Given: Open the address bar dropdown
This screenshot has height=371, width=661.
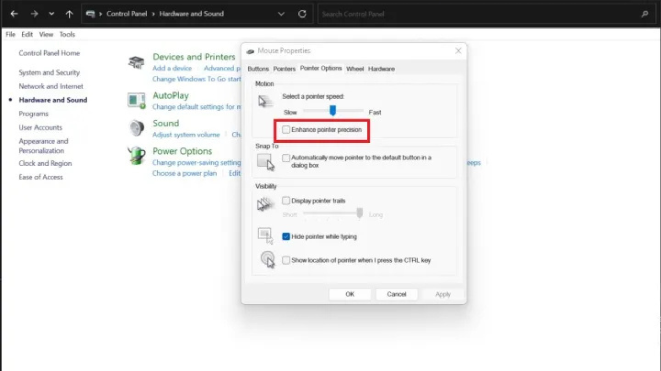Looking at the screenshot, I should coord(281,14).
